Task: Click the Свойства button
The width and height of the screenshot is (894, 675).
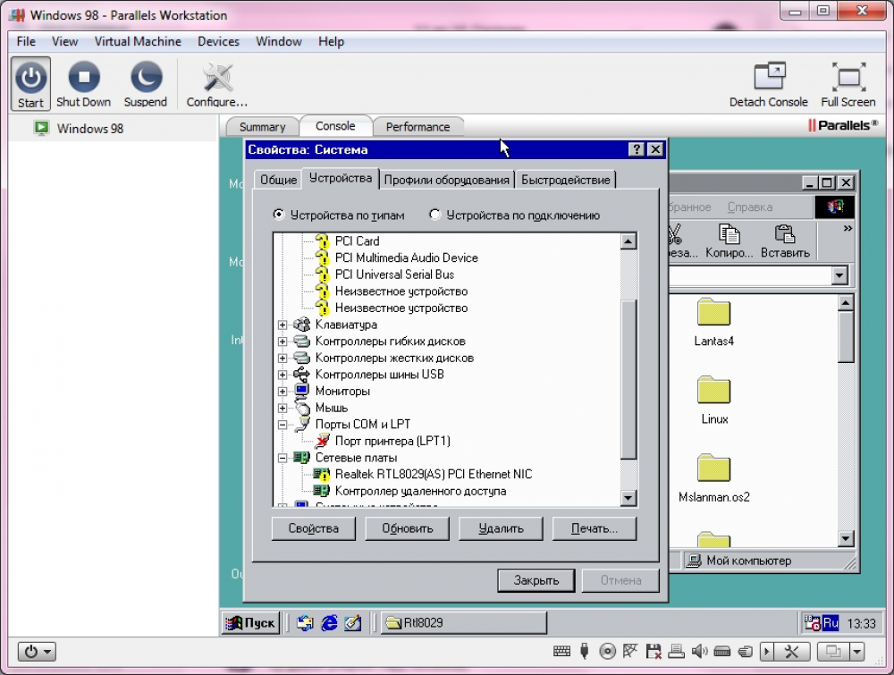Action: click(x=314, y=528)
